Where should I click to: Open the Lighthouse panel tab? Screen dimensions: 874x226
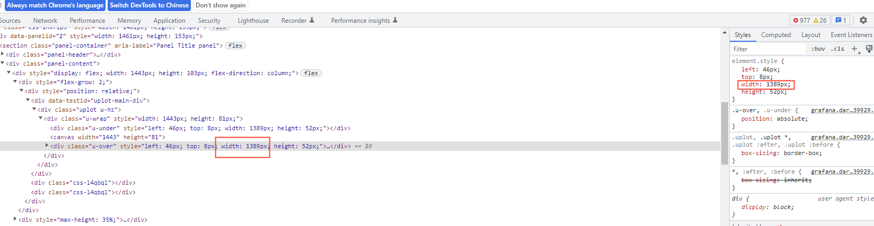253,21
